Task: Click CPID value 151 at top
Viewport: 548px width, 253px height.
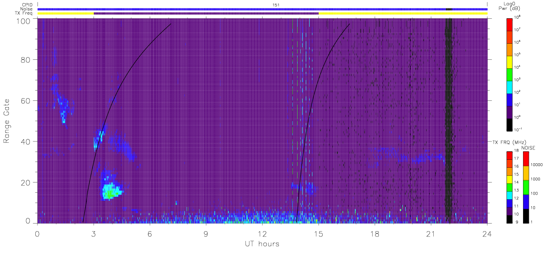Action: 276,5
